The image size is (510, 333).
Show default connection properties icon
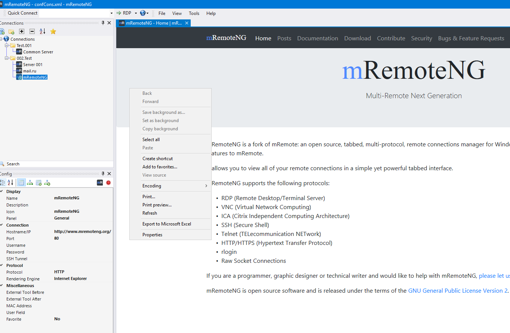(x=39, y=183)
